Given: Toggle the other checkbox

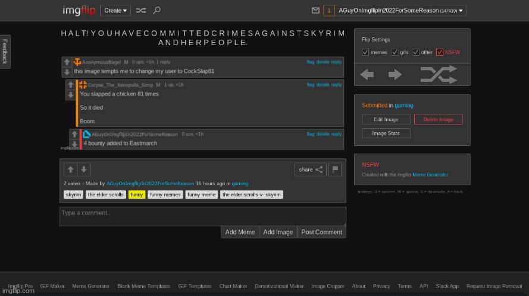Looking at the screenshot, I should point(415,52).
